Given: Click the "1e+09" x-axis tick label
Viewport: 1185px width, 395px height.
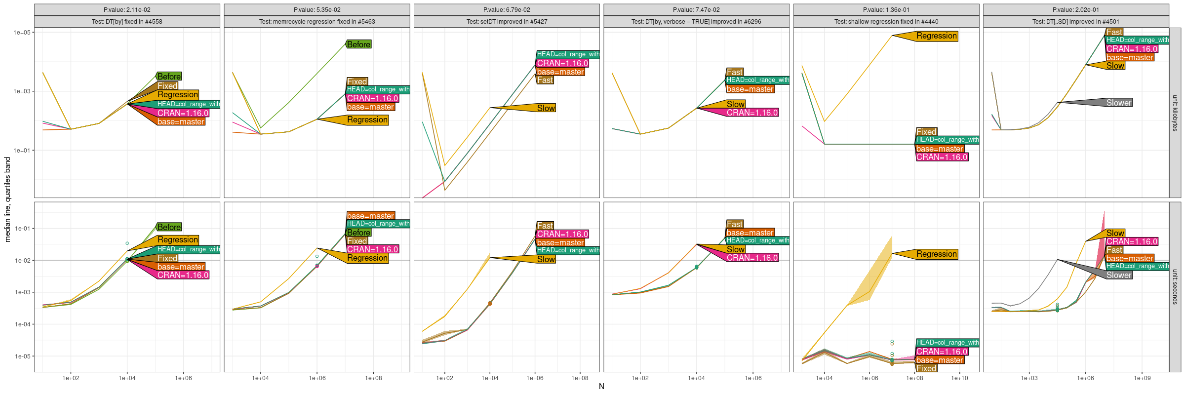Looking at the screenshot, I should point(1142,378).
